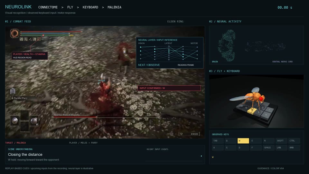
Task: Click the SPACE key in Observed Keys
Action: point(268,148)
